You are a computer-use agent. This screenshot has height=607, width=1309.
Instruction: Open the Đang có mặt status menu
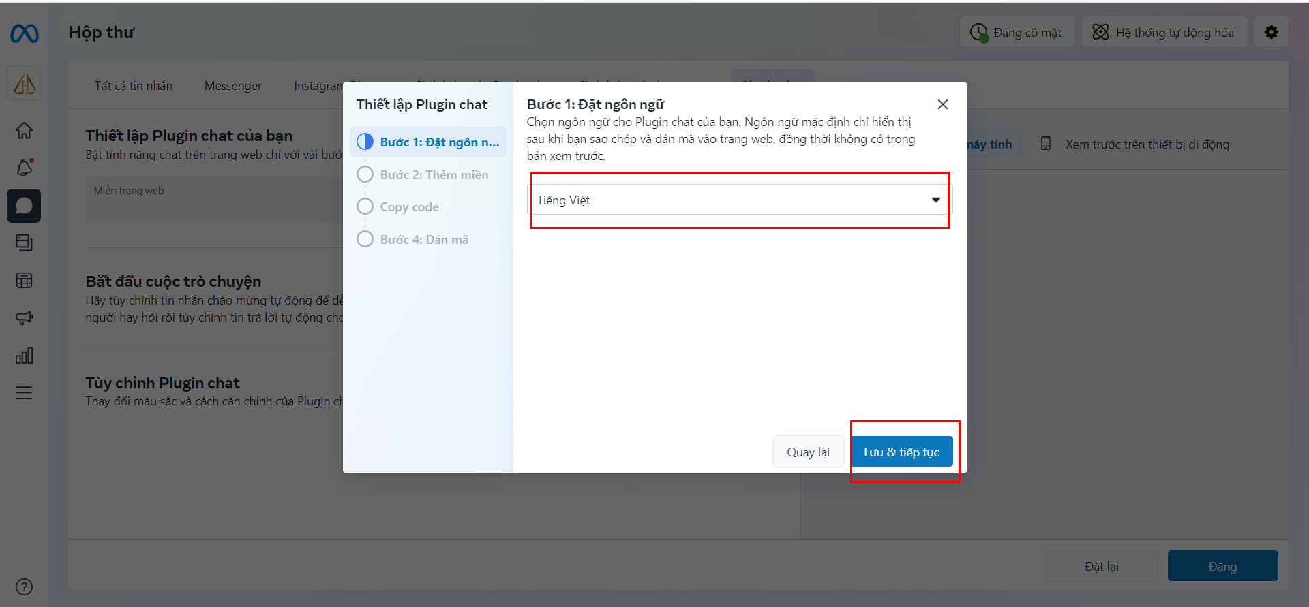pyautogui.click(x=1017, y=33)
